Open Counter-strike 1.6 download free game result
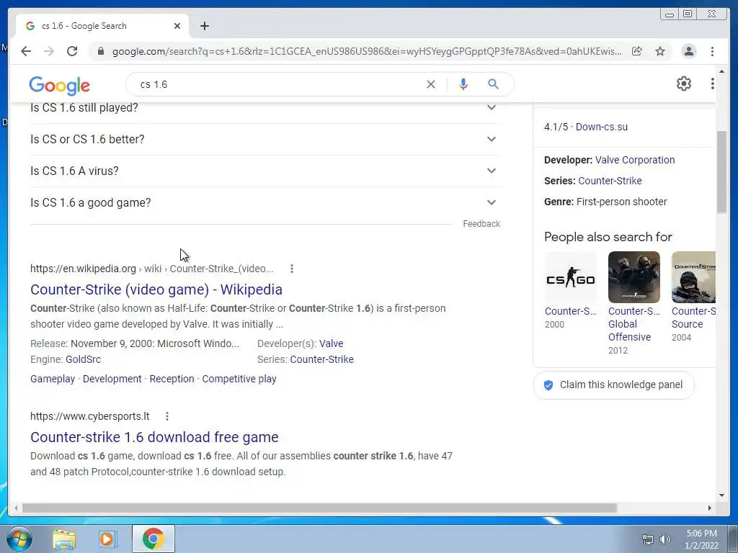This screenshot has width=738, height=553. pos(154,437)
